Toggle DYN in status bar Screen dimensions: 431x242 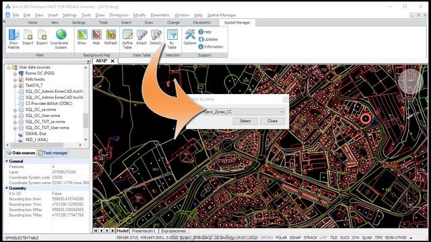[x=356, y=237]
